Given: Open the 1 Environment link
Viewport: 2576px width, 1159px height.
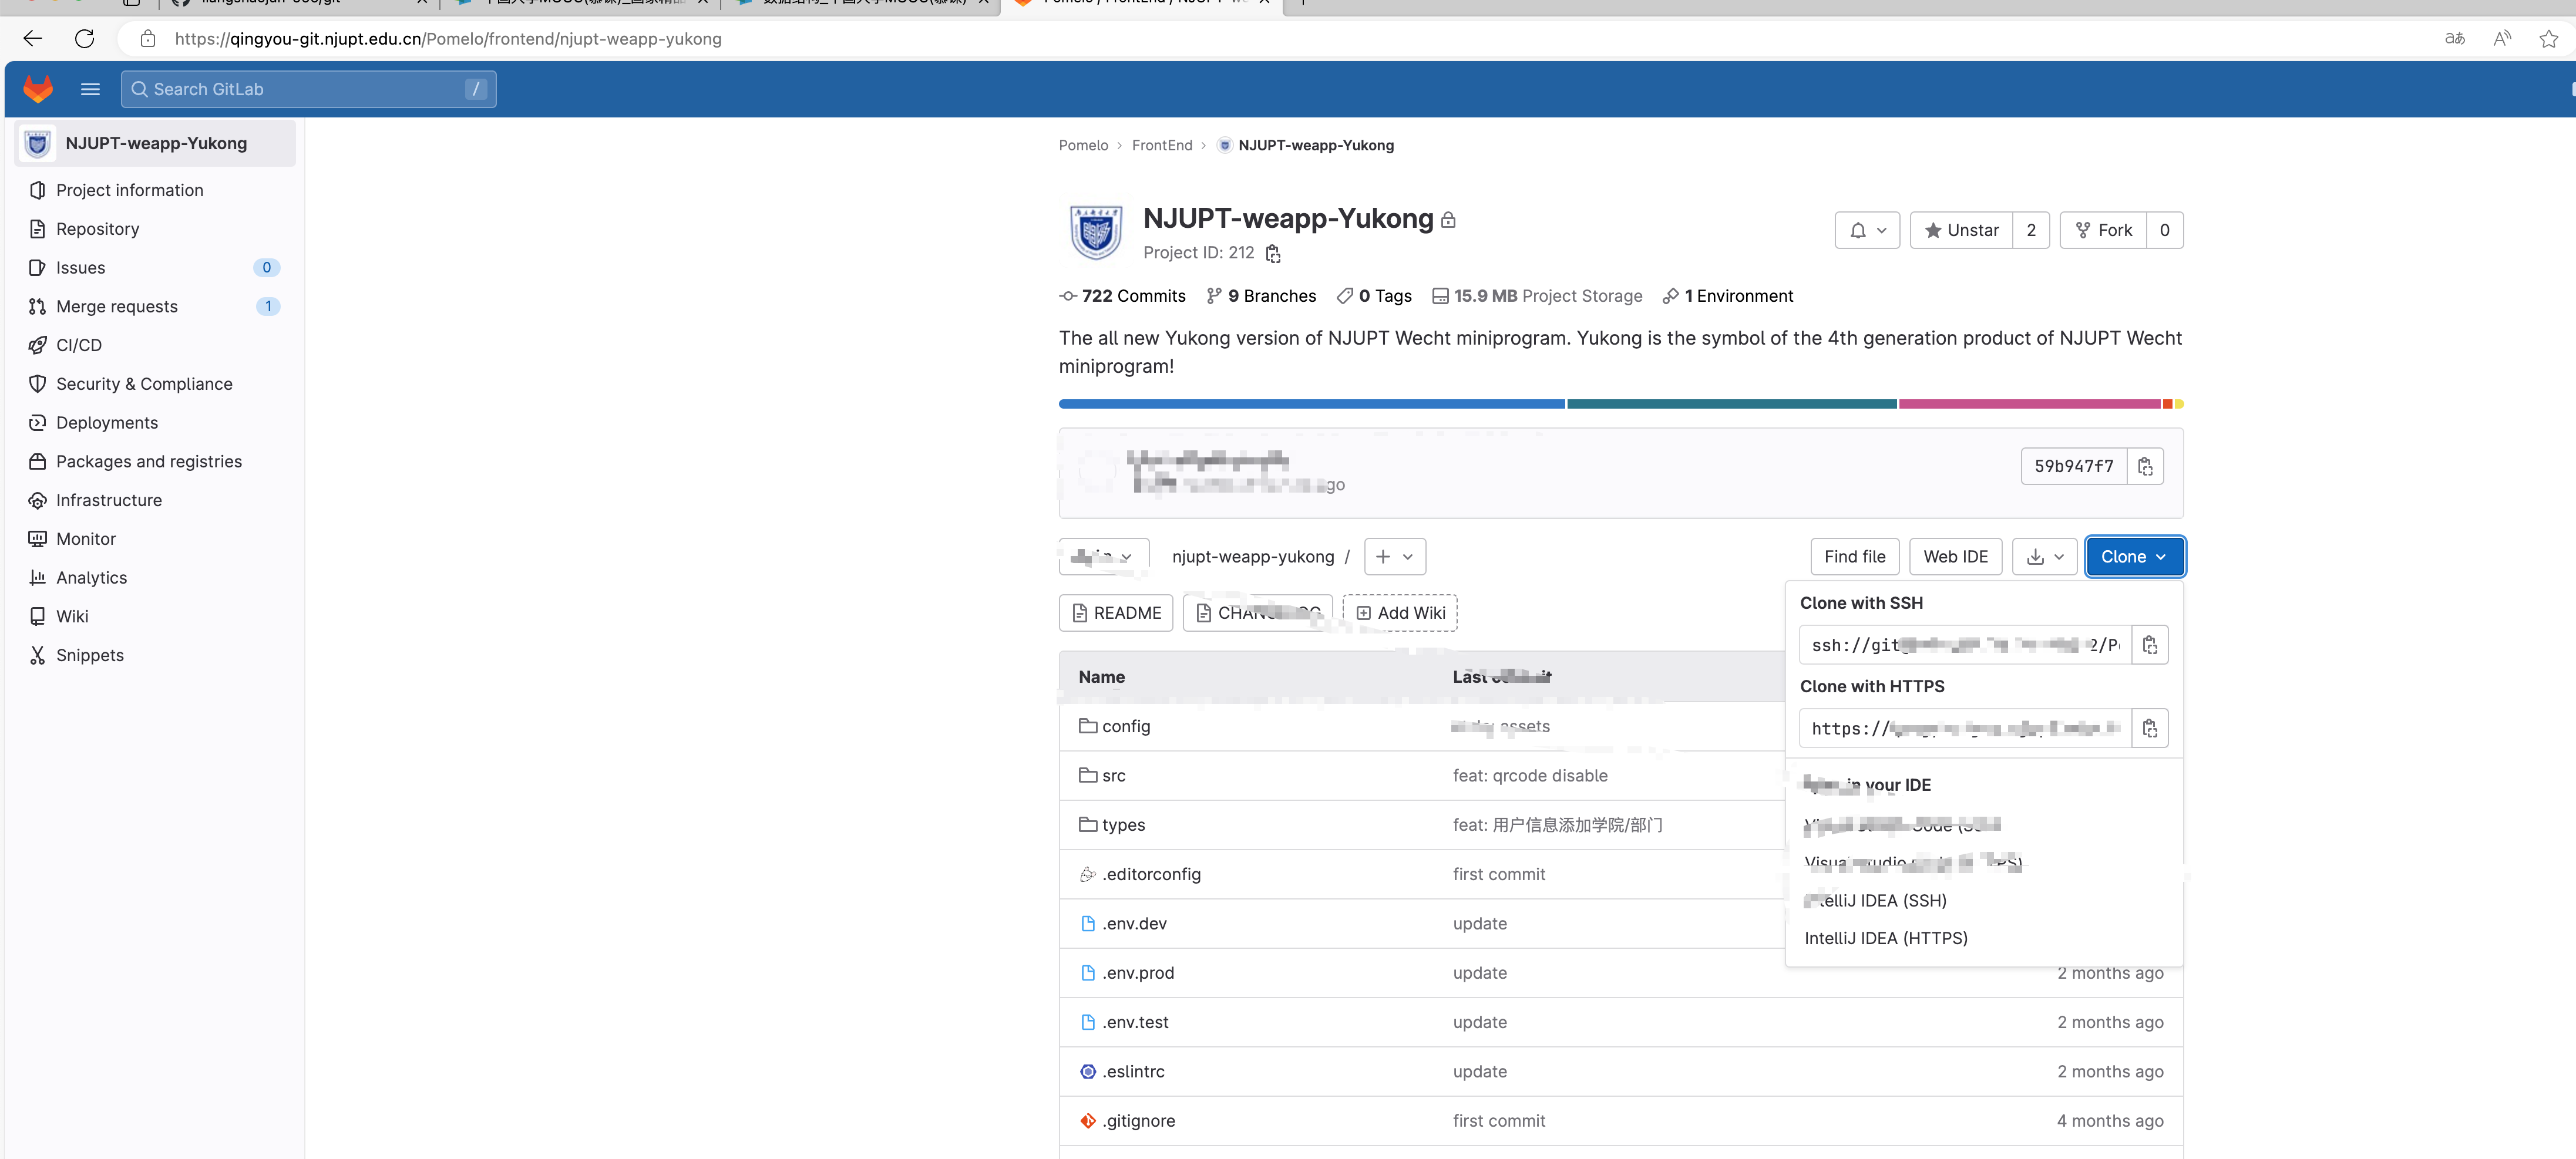Looking at the screenshot, I should point(1728,296).
